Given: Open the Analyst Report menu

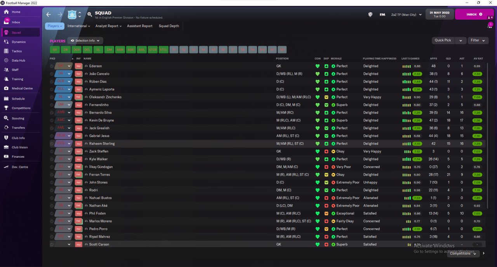Looking at the screenshot, I should click(108, 26).
